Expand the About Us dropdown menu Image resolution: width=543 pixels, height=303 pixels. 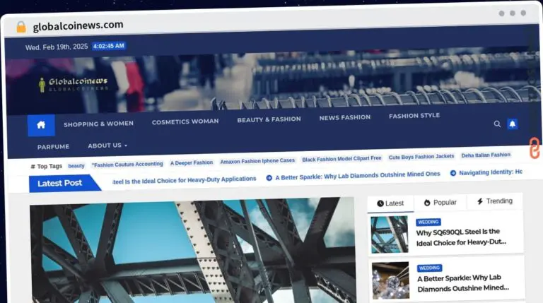[x=107, y=145]
